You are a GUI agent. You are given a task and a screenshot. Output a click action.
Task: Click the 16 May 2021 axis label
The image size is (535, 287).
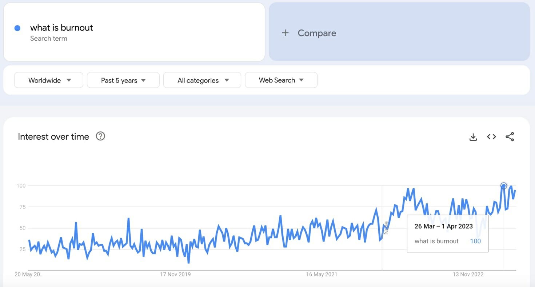(322, 274)
